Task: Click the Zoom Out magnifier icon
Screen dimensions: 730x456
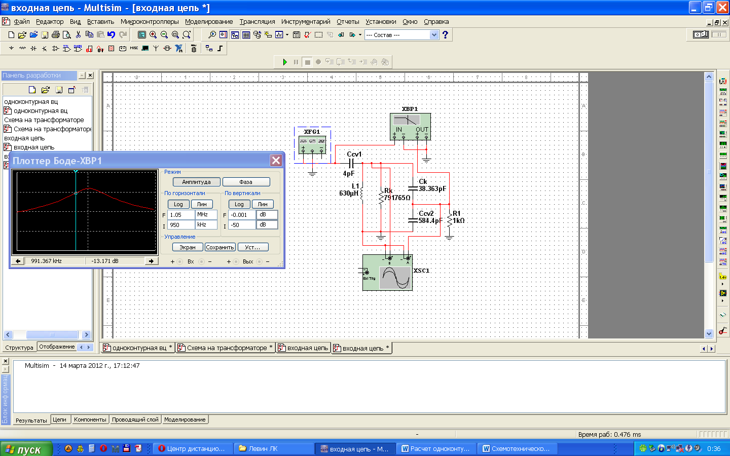Action: point(164,35)
